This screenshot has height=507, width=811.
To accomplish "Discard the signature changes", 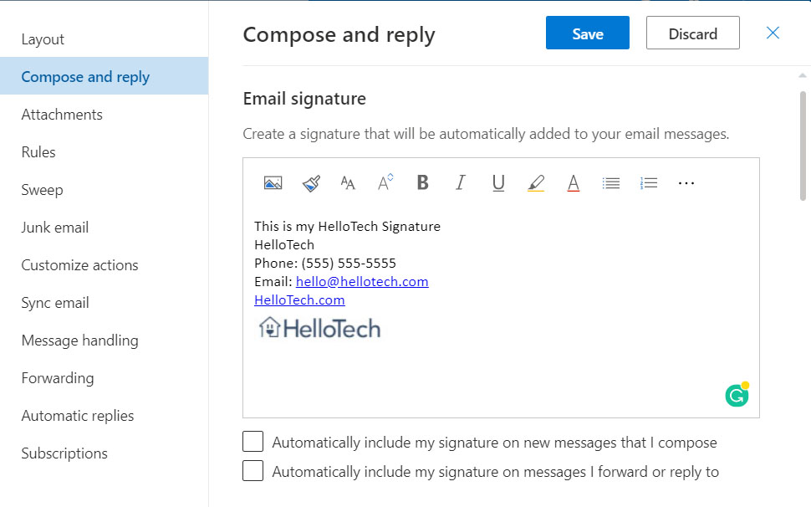I will [692, 33].
